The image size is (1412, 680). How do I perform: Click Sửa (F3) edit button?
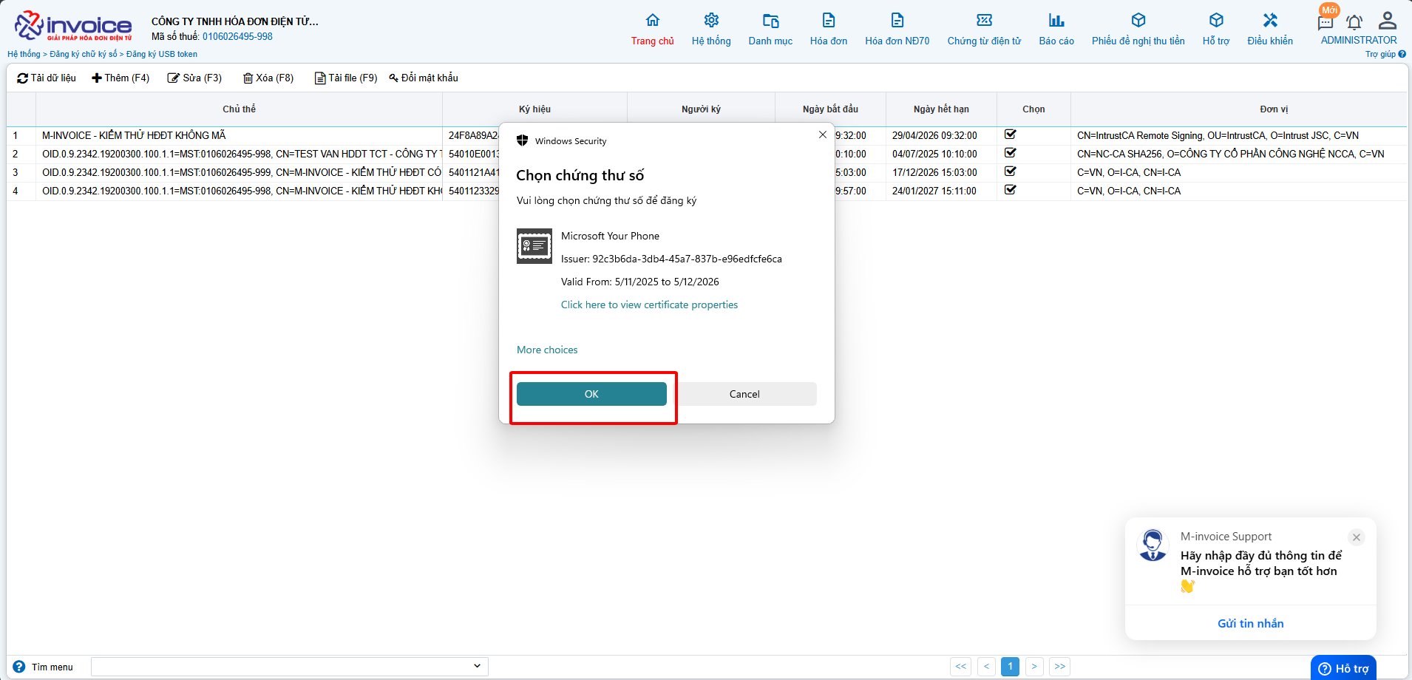[194, 78]
